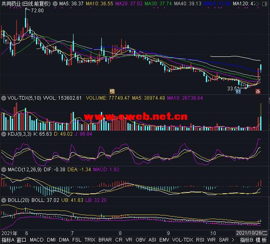Switch to the DMI indicator tab
The height and width of the screenshot is (244, 270).
click(51, 240)
